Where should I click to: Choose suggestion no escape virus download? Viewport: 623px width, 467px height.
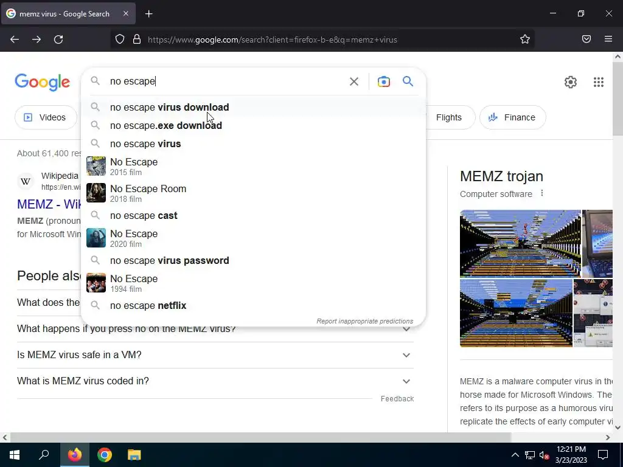253,107
